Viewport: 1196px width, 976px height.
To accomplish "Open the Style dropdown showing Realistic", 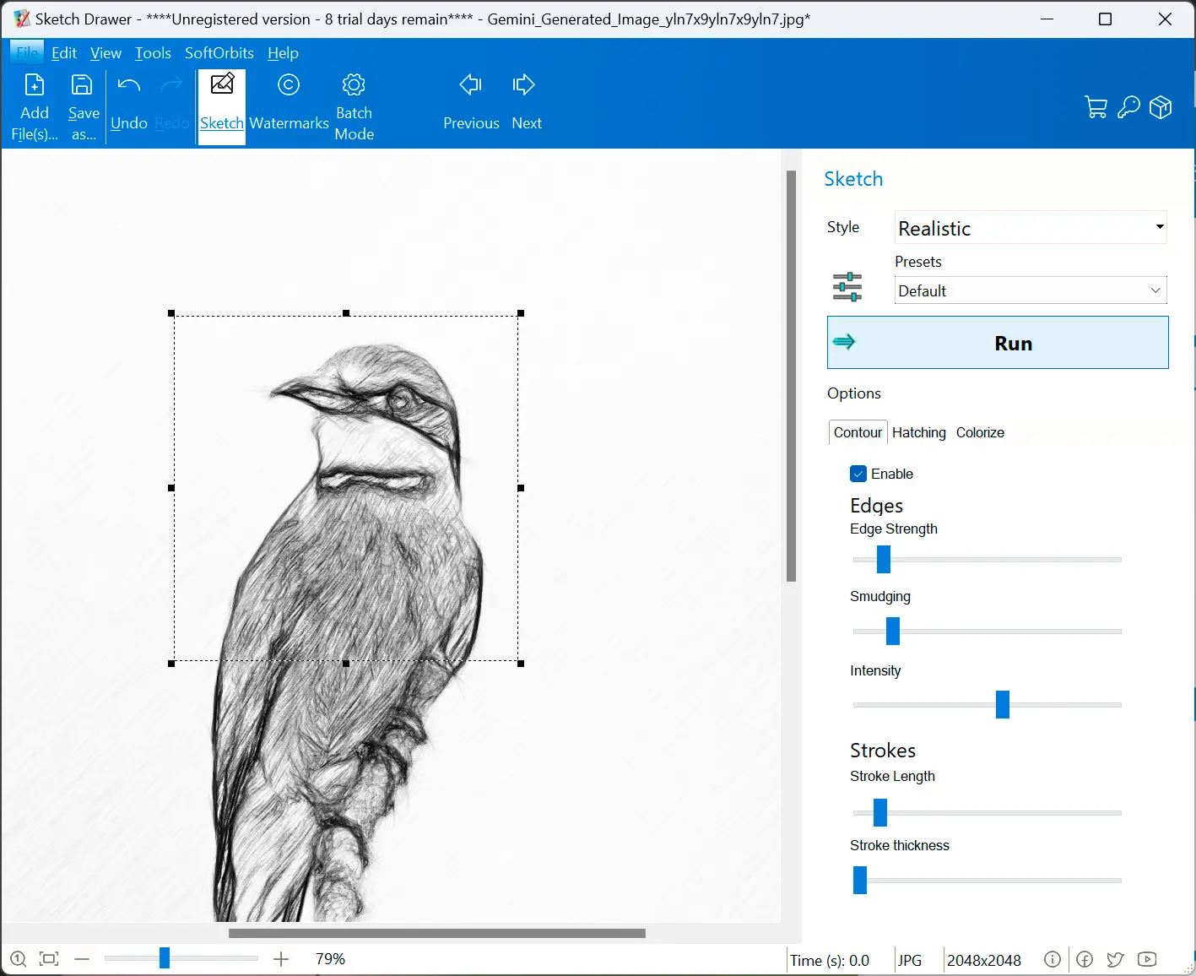I will 1031,228.
